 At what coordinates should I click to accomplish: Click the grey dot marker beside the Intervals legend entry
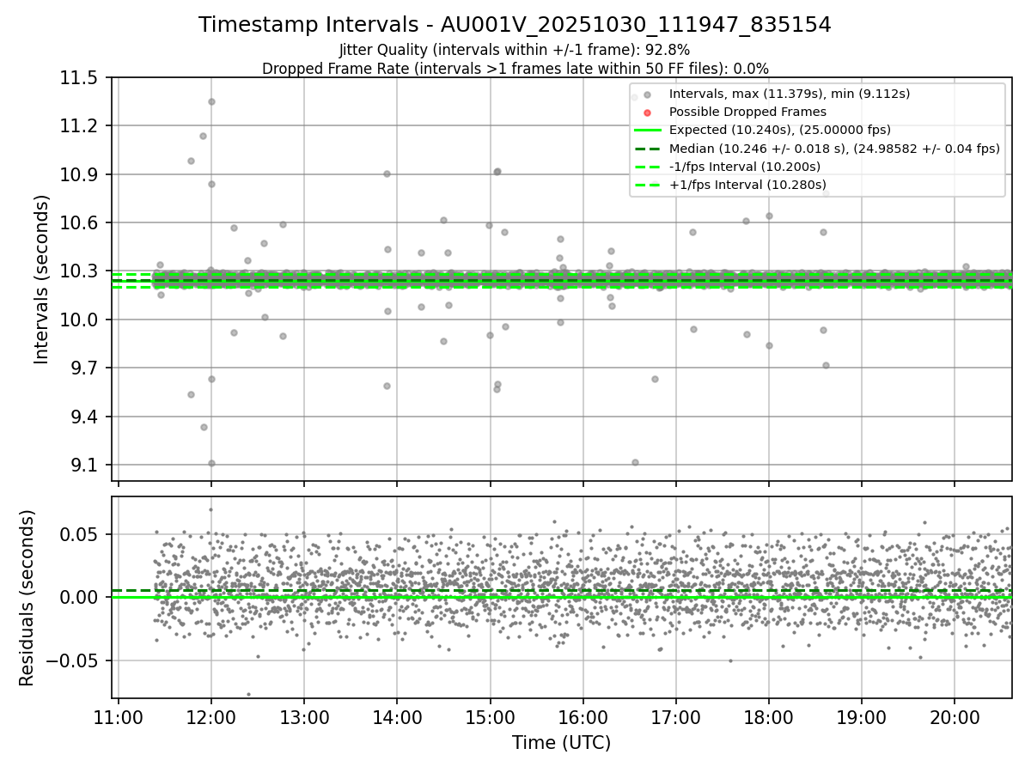click(648, 94)
